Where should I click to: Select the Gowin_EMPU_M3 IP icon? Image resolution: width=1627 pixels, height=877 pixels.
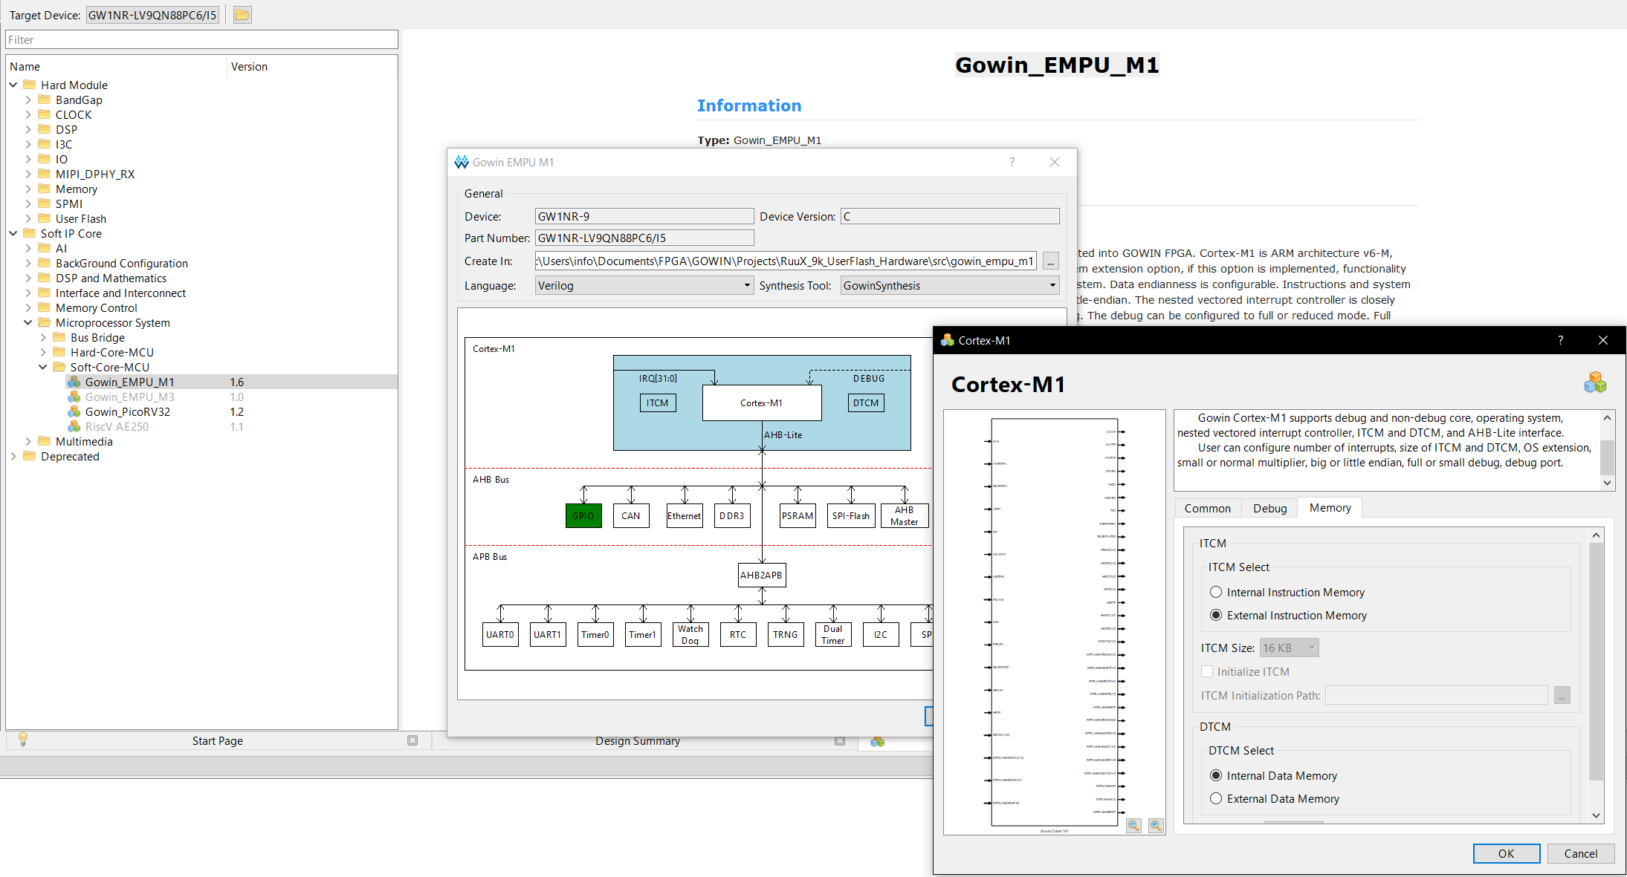74,397
